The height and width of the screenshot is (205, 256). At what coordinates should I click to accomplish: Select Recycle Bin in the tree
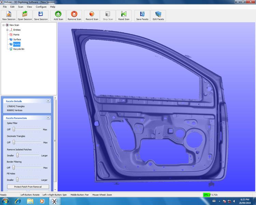pos(18,49)
